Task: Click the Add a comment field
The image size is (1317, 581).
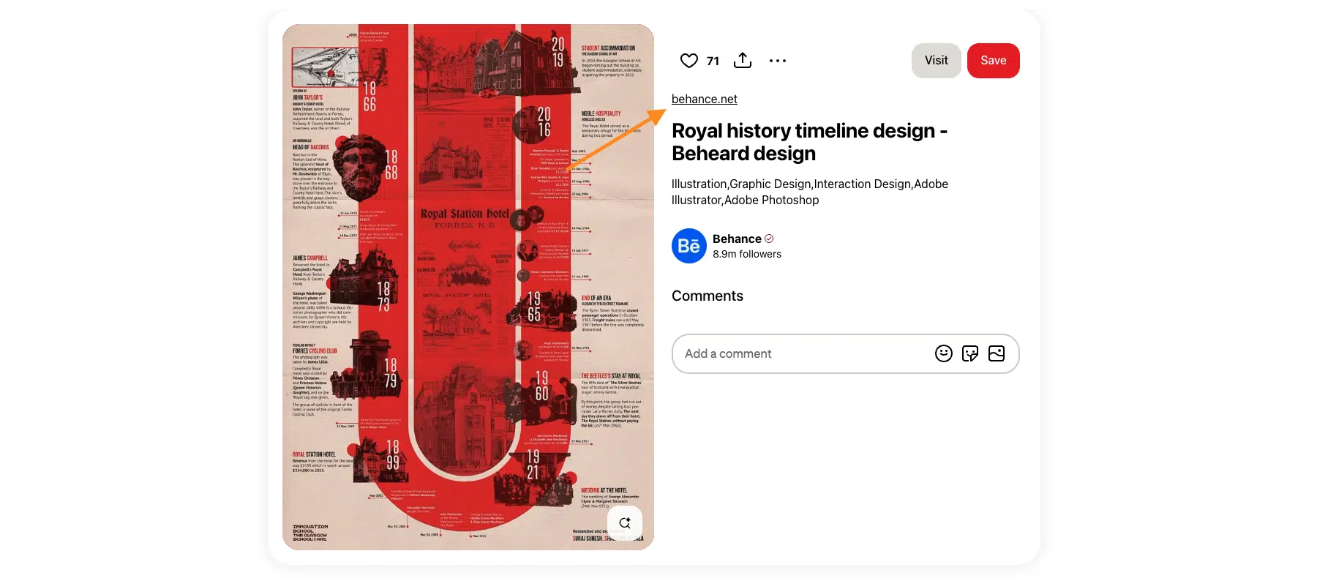Action: pyautogui.click(x=845, y=354)
